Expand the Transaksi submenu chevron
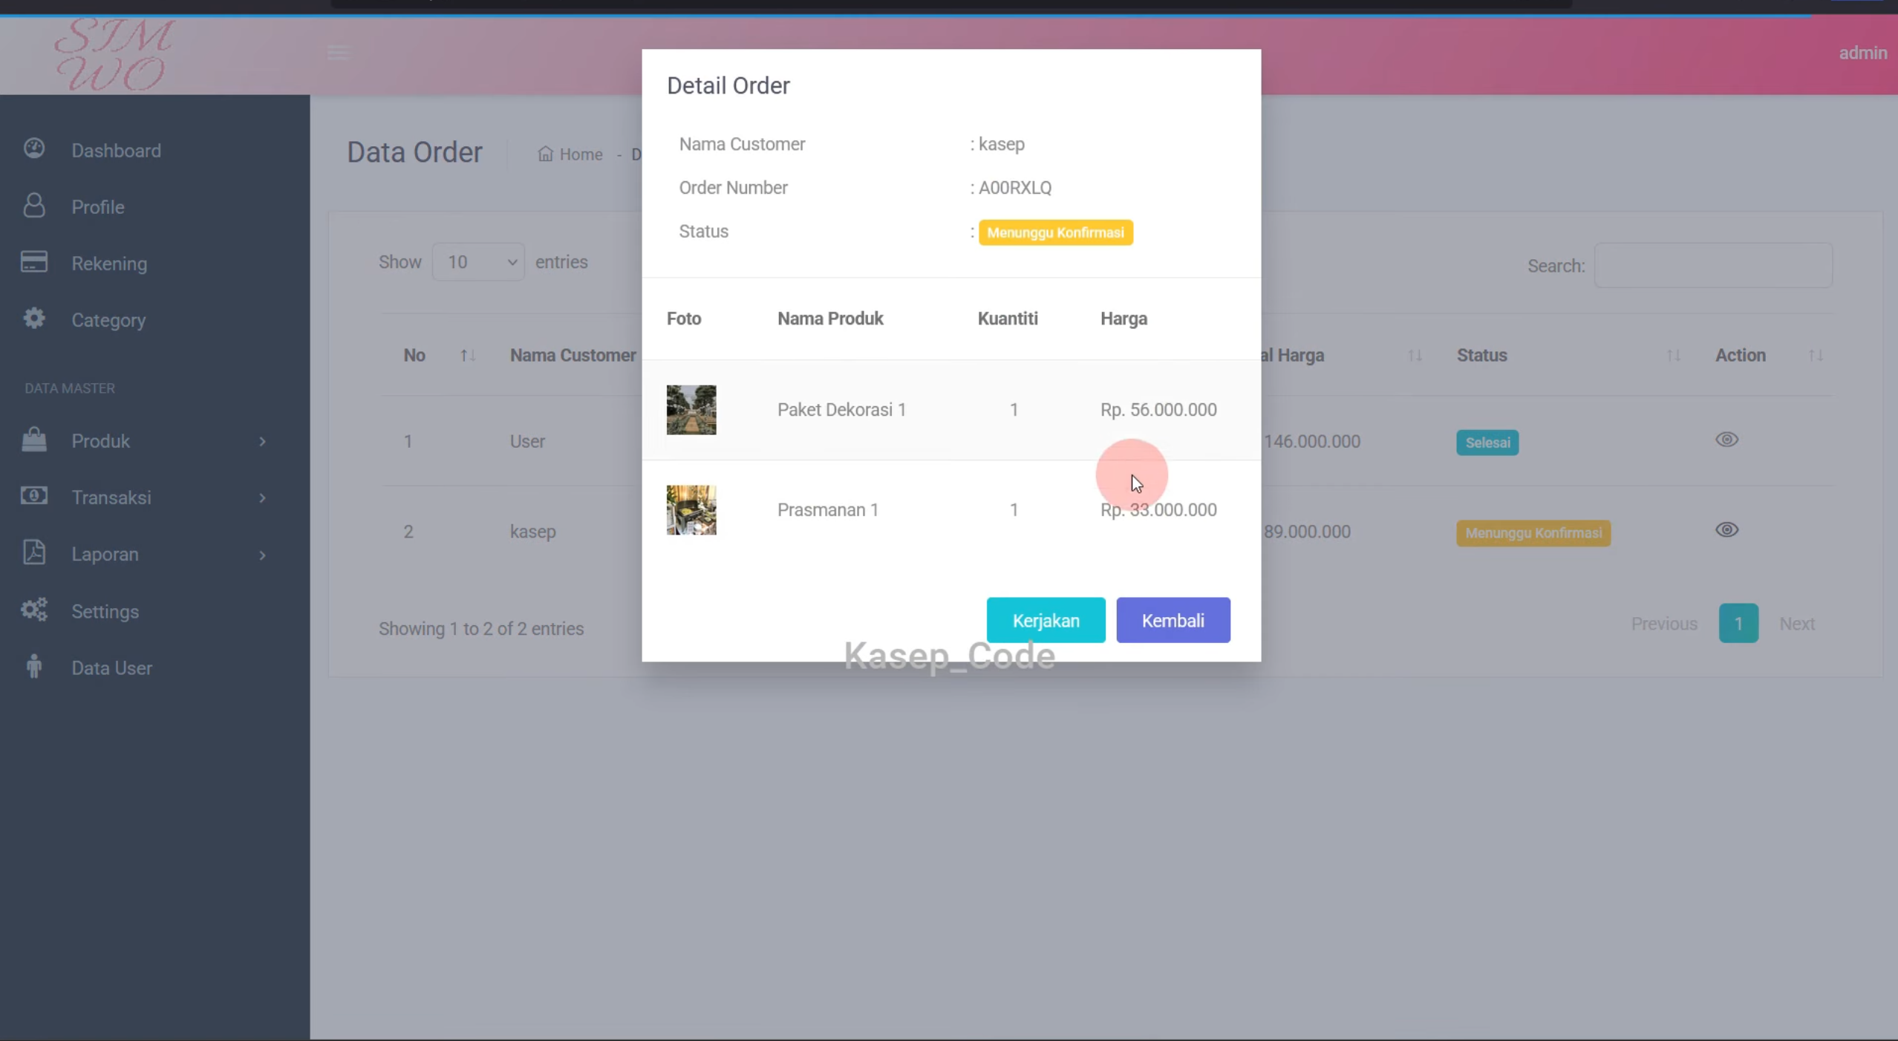The height and width of the screenshot is (1041, 1898). 262,498
